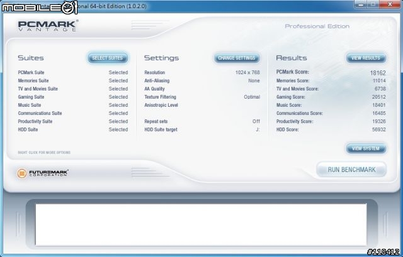Image resolution: width=403 pixels, height=257 pixels.
Task: Select the Communications Suite row
Action: [x=73, y=113]
